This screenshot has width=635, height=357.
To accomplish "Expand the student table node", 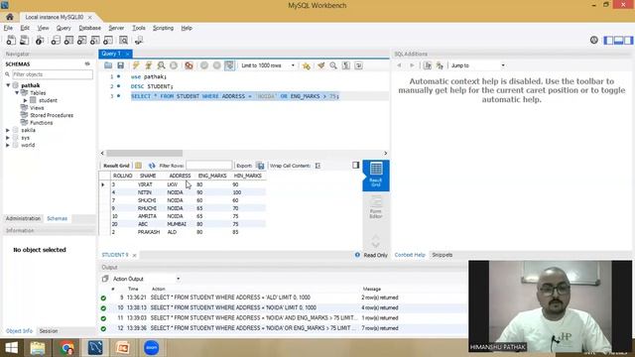I will 26,100.
